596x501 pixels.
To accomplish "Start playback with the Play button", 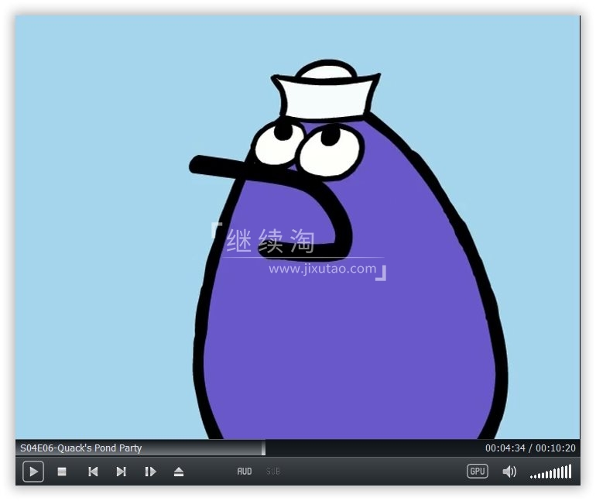I will pos(33,472).
